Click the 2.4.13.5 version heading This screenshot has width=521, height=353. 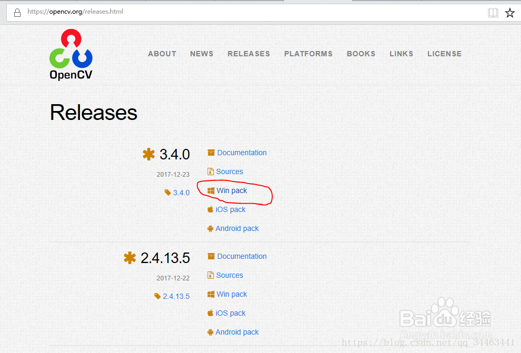pyautogui.click(x=165, y=258)
